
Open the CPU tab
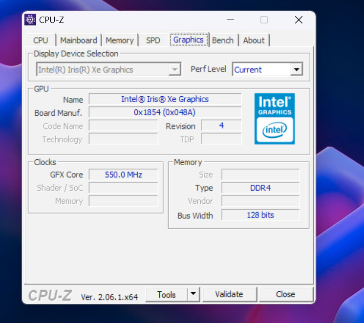41,40
